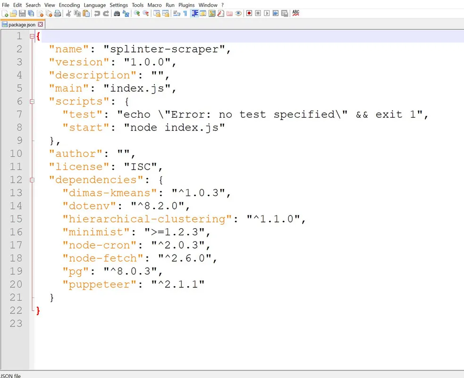Create a new document with the New icon
The height and width of the screenshot is (378, 464).
5,13
